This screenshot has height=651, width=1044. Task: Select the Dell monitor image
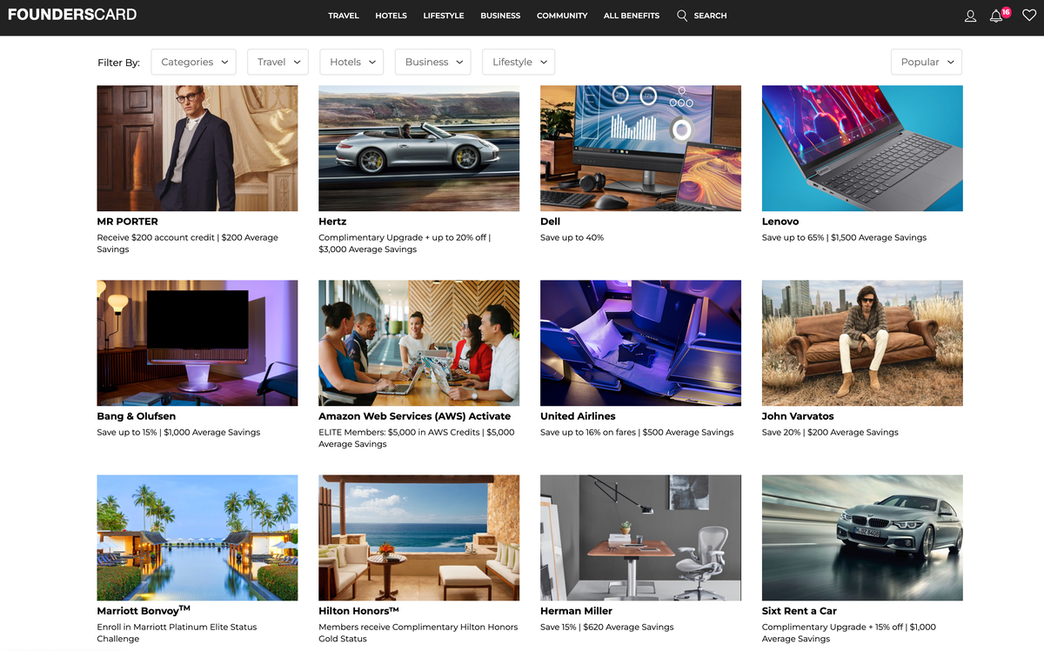[x=640, y=148]
